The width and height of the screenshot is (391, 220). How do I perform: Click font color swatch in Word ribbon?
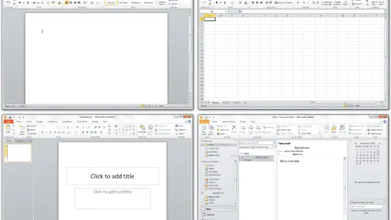pos(59,3)
